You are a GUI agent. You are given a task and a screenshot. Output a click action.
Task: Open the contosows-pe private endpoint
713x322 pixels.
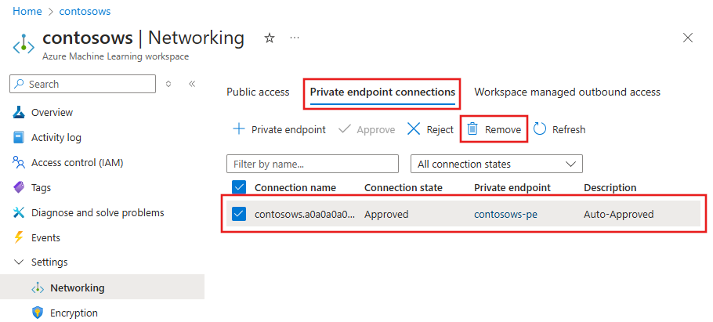[x=506, y=214]
